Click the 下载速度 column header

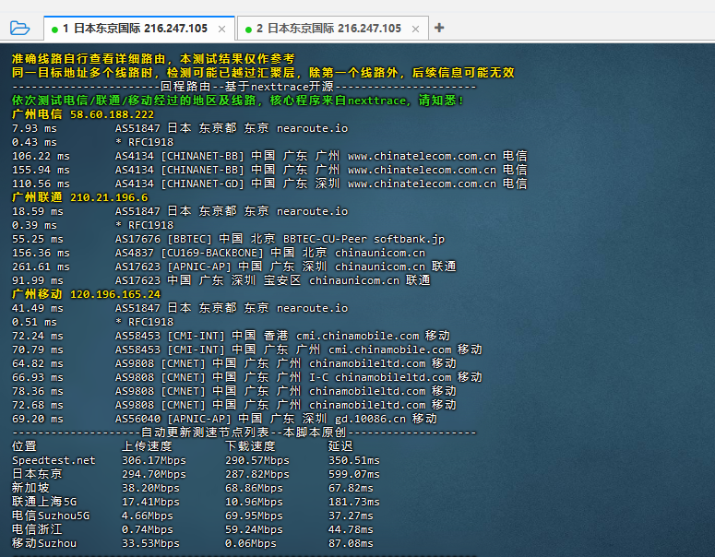point(250,446)
